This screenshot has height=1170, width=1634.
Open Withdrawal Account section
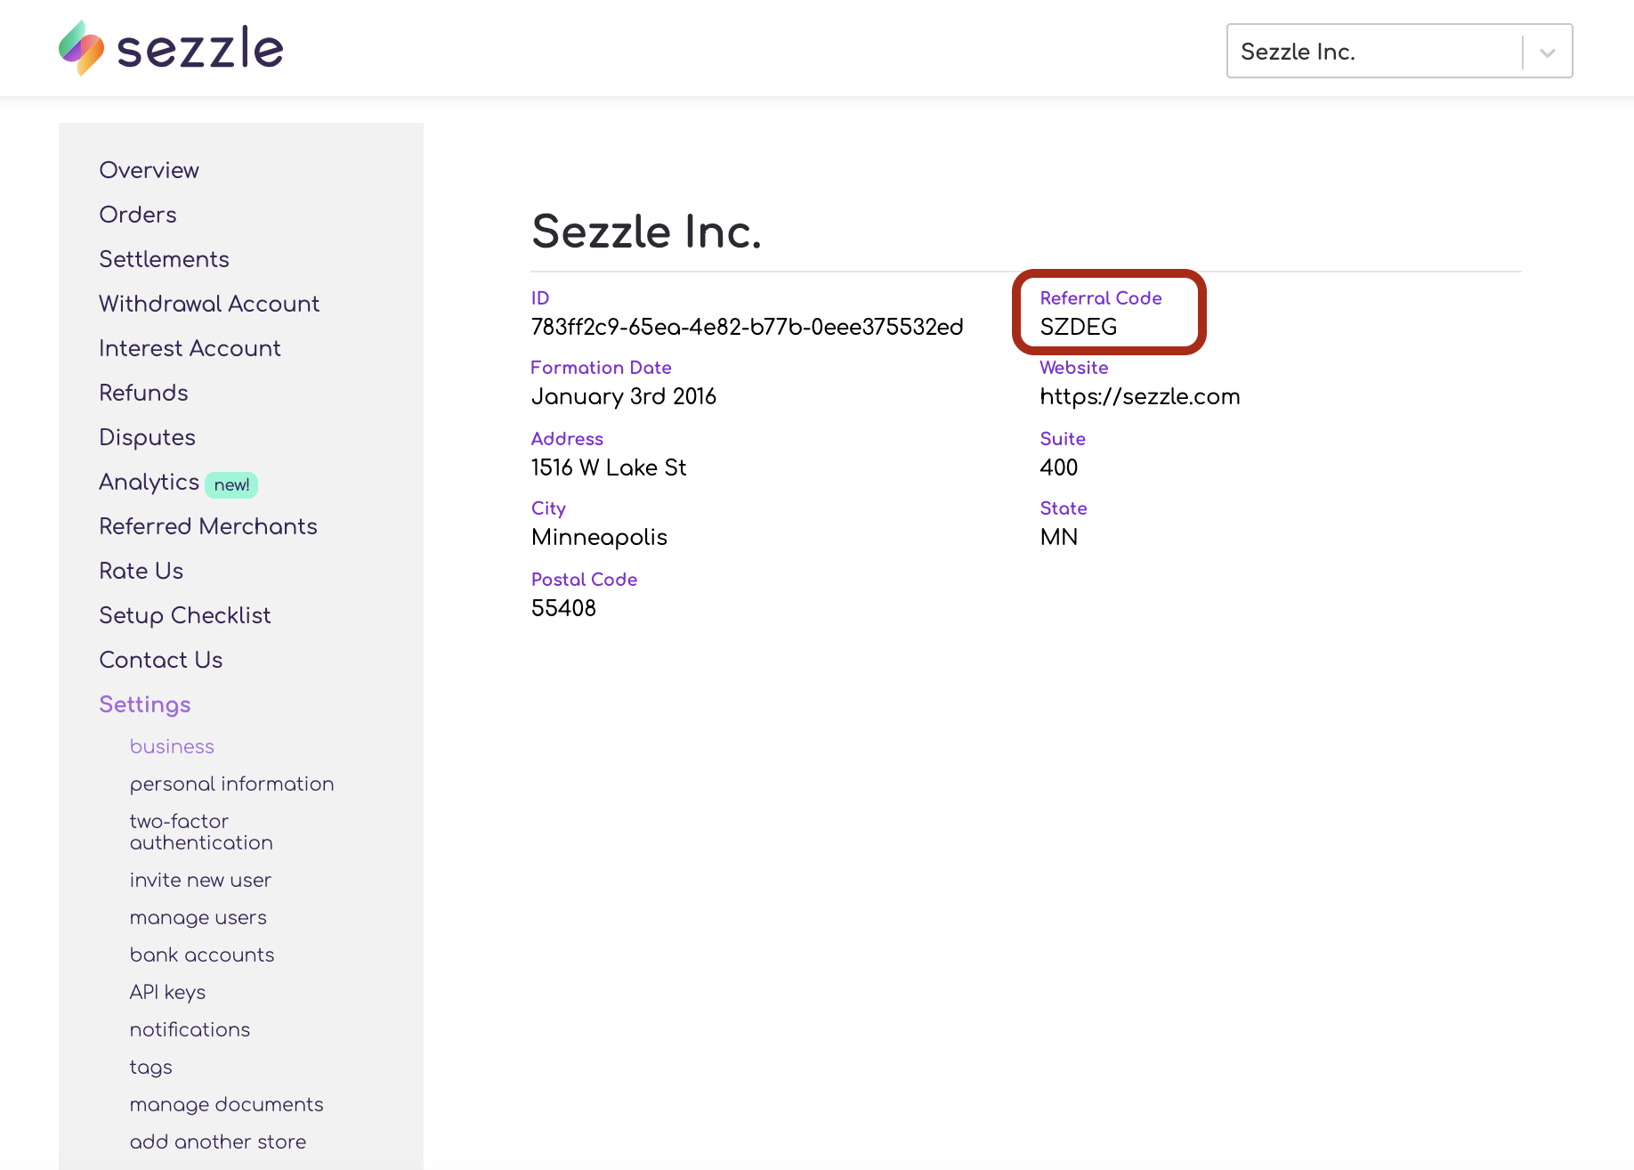point(209,304)
